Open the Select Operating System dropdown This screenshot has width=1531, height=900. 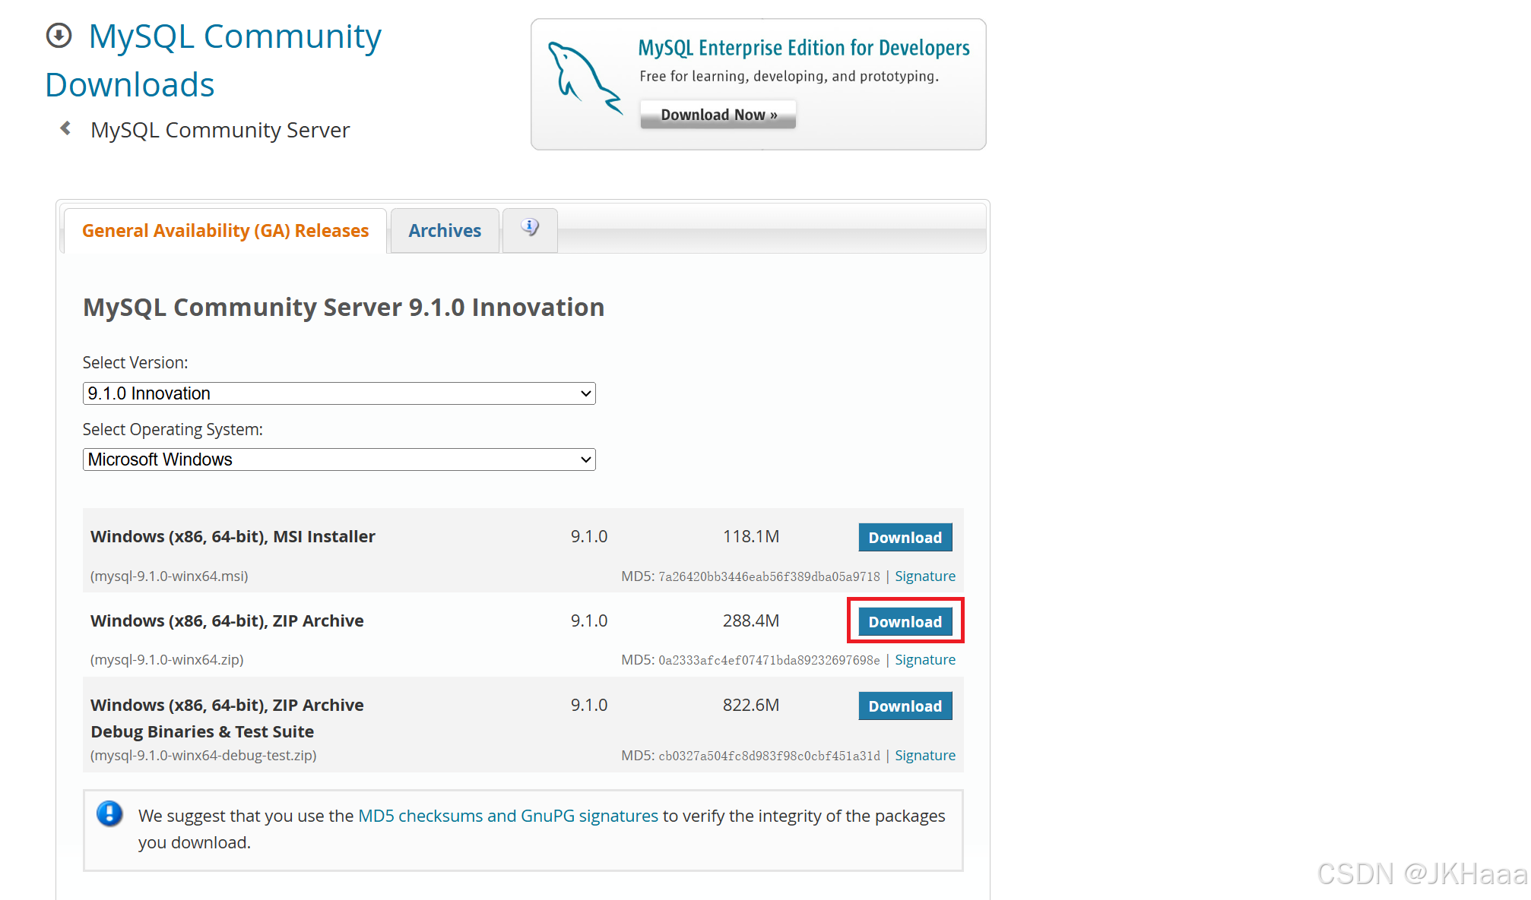pos(339,459)
